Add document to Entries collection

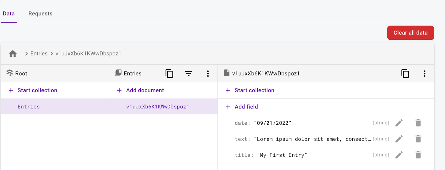click(145, 90)
